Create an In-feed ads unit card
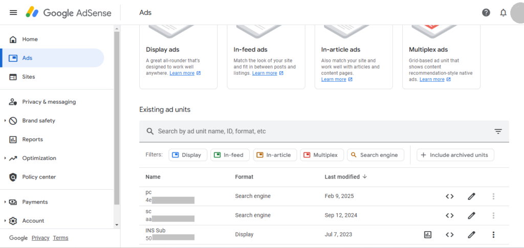The height and width of the screenshot is (248, 524). [266, 57]
